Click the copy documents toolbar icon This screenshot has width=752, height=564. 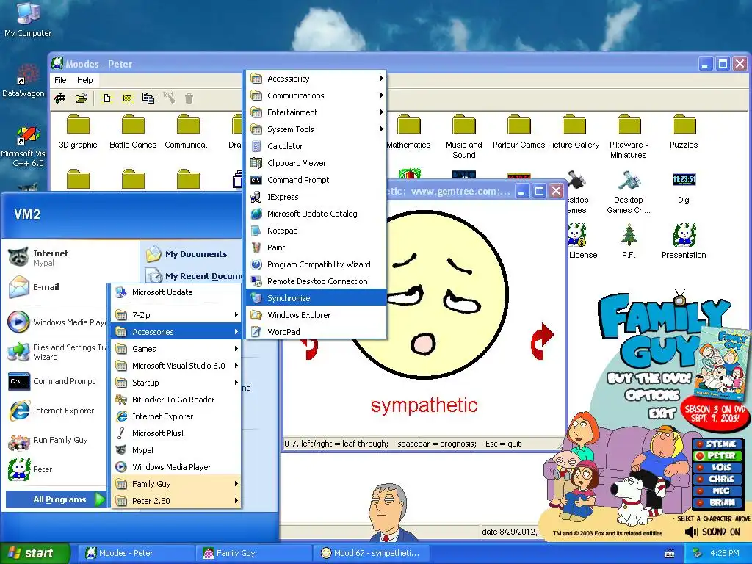pos(148,98)
